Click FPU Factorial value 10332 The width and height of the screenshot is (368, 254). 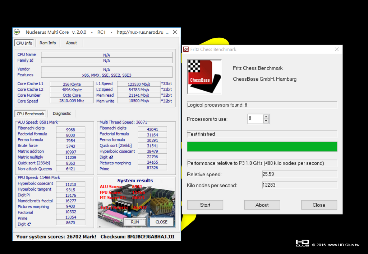(70, 212)
